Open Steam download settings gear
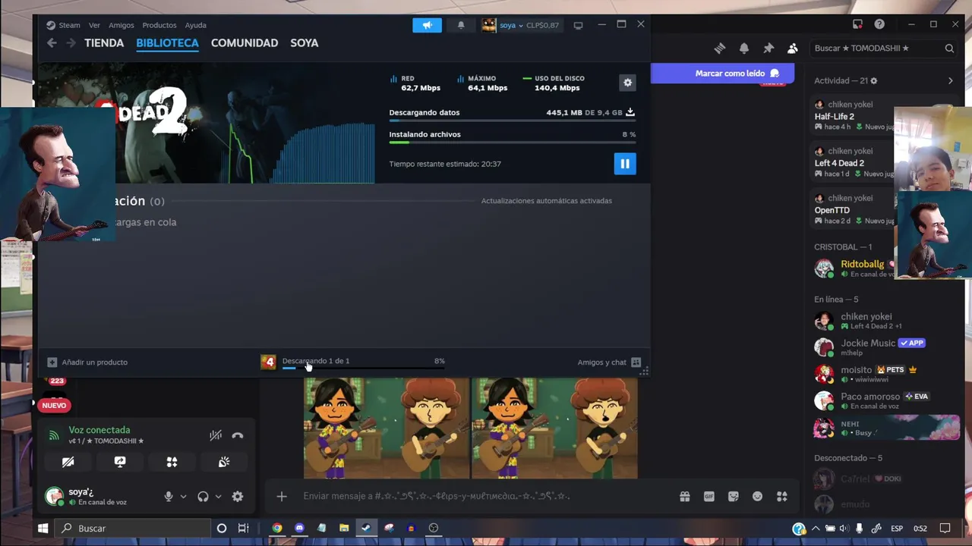Screen dimensions: 972x546 [x=627, y=83]
